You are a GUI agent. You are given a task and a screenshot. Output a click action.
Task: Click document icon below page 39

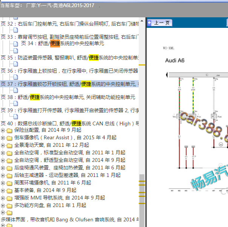16,116
